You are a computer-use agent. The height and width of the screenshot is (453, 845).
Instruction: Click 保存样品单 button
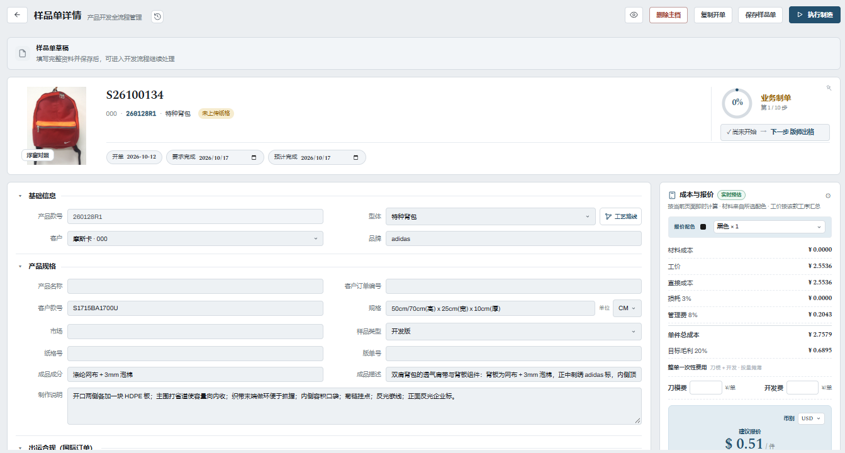pyautogui.click(x=761, y=14)
